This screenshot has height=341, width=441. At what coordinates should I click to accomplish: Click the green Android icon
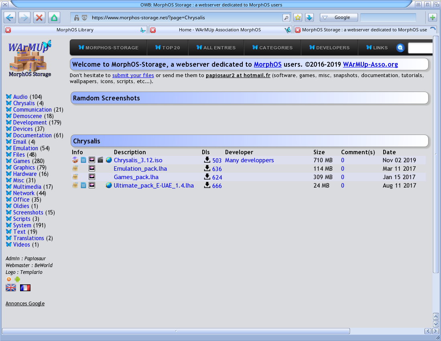click(17, 279)
